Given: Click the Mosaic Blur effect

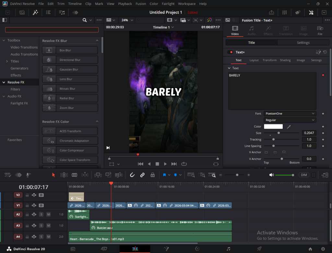Looking at the screenshot, I should pyautogui.click(x=70, y=89).
